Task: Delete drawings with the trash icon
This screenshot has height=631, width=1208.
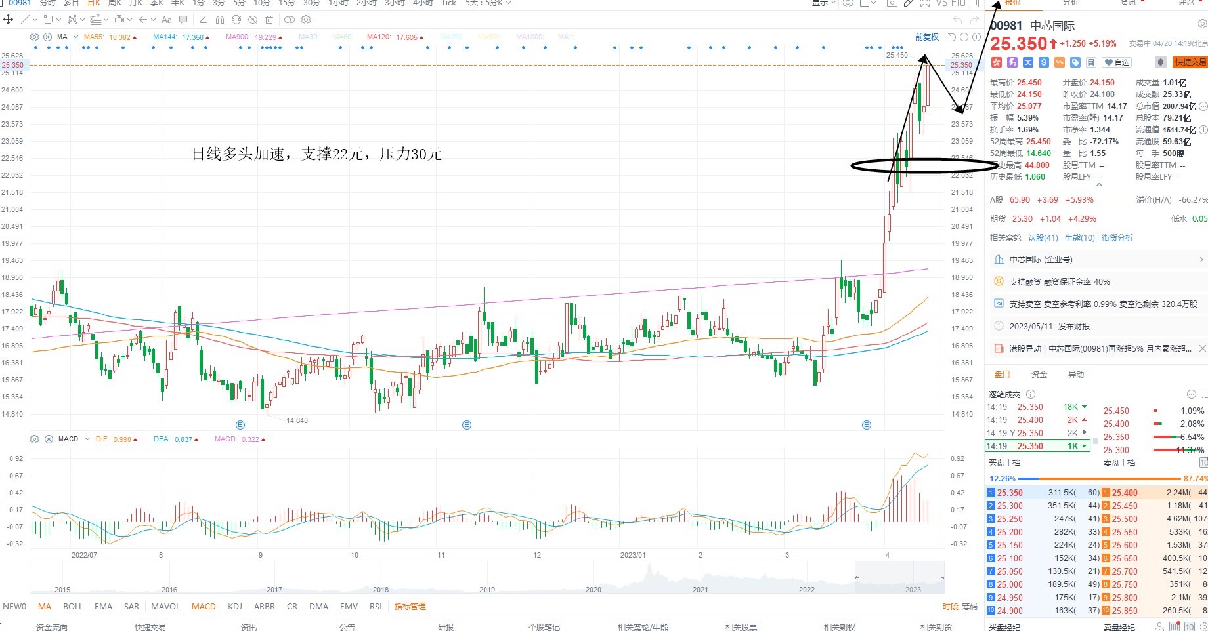Action: (x=269, y=20)
